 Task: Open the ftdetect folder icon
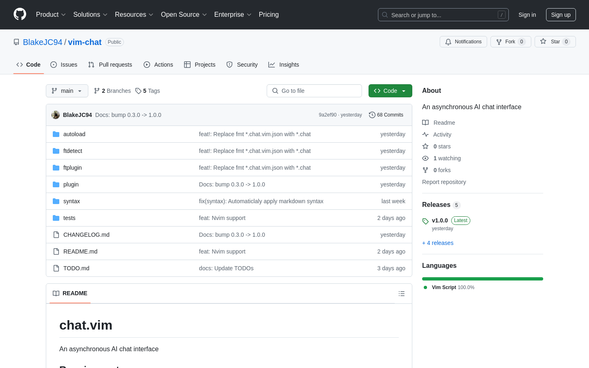click(56, 151)
